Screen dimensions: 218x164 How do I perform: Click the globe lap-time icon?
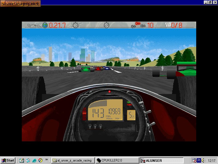click(x=45, y=25)
